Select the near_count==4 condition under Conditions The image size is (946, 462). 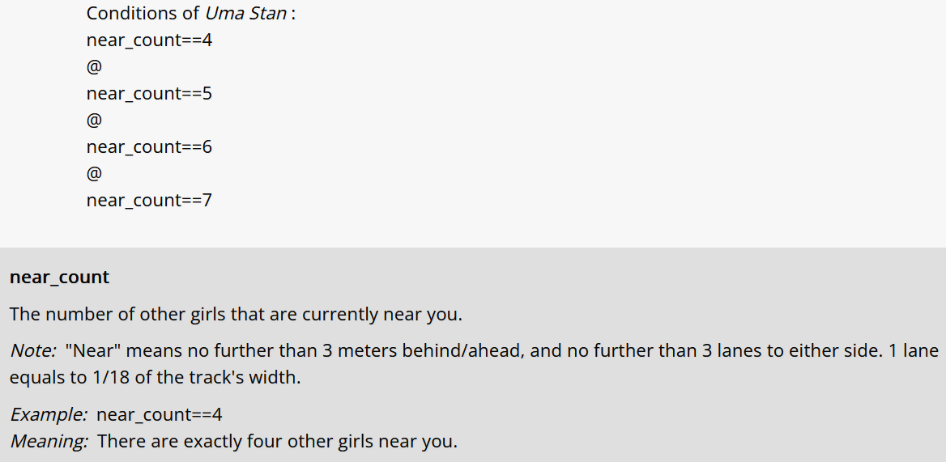[x=149, y=40]
